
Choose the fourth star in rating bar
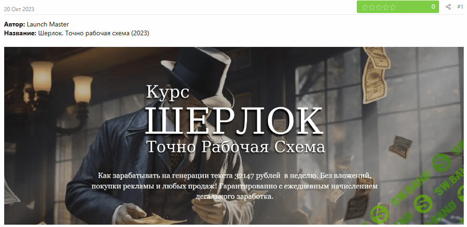point(386,7)
